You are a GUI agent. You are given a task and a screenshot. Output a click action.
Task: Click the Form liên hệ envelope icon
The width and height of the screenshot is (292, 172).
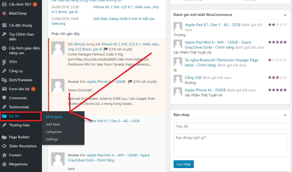tap(4, 89)
